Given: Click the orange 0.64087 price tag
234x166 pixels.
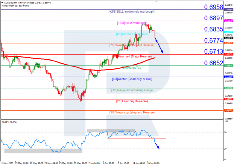Looking at the screenshot, I should click(229, 111).
